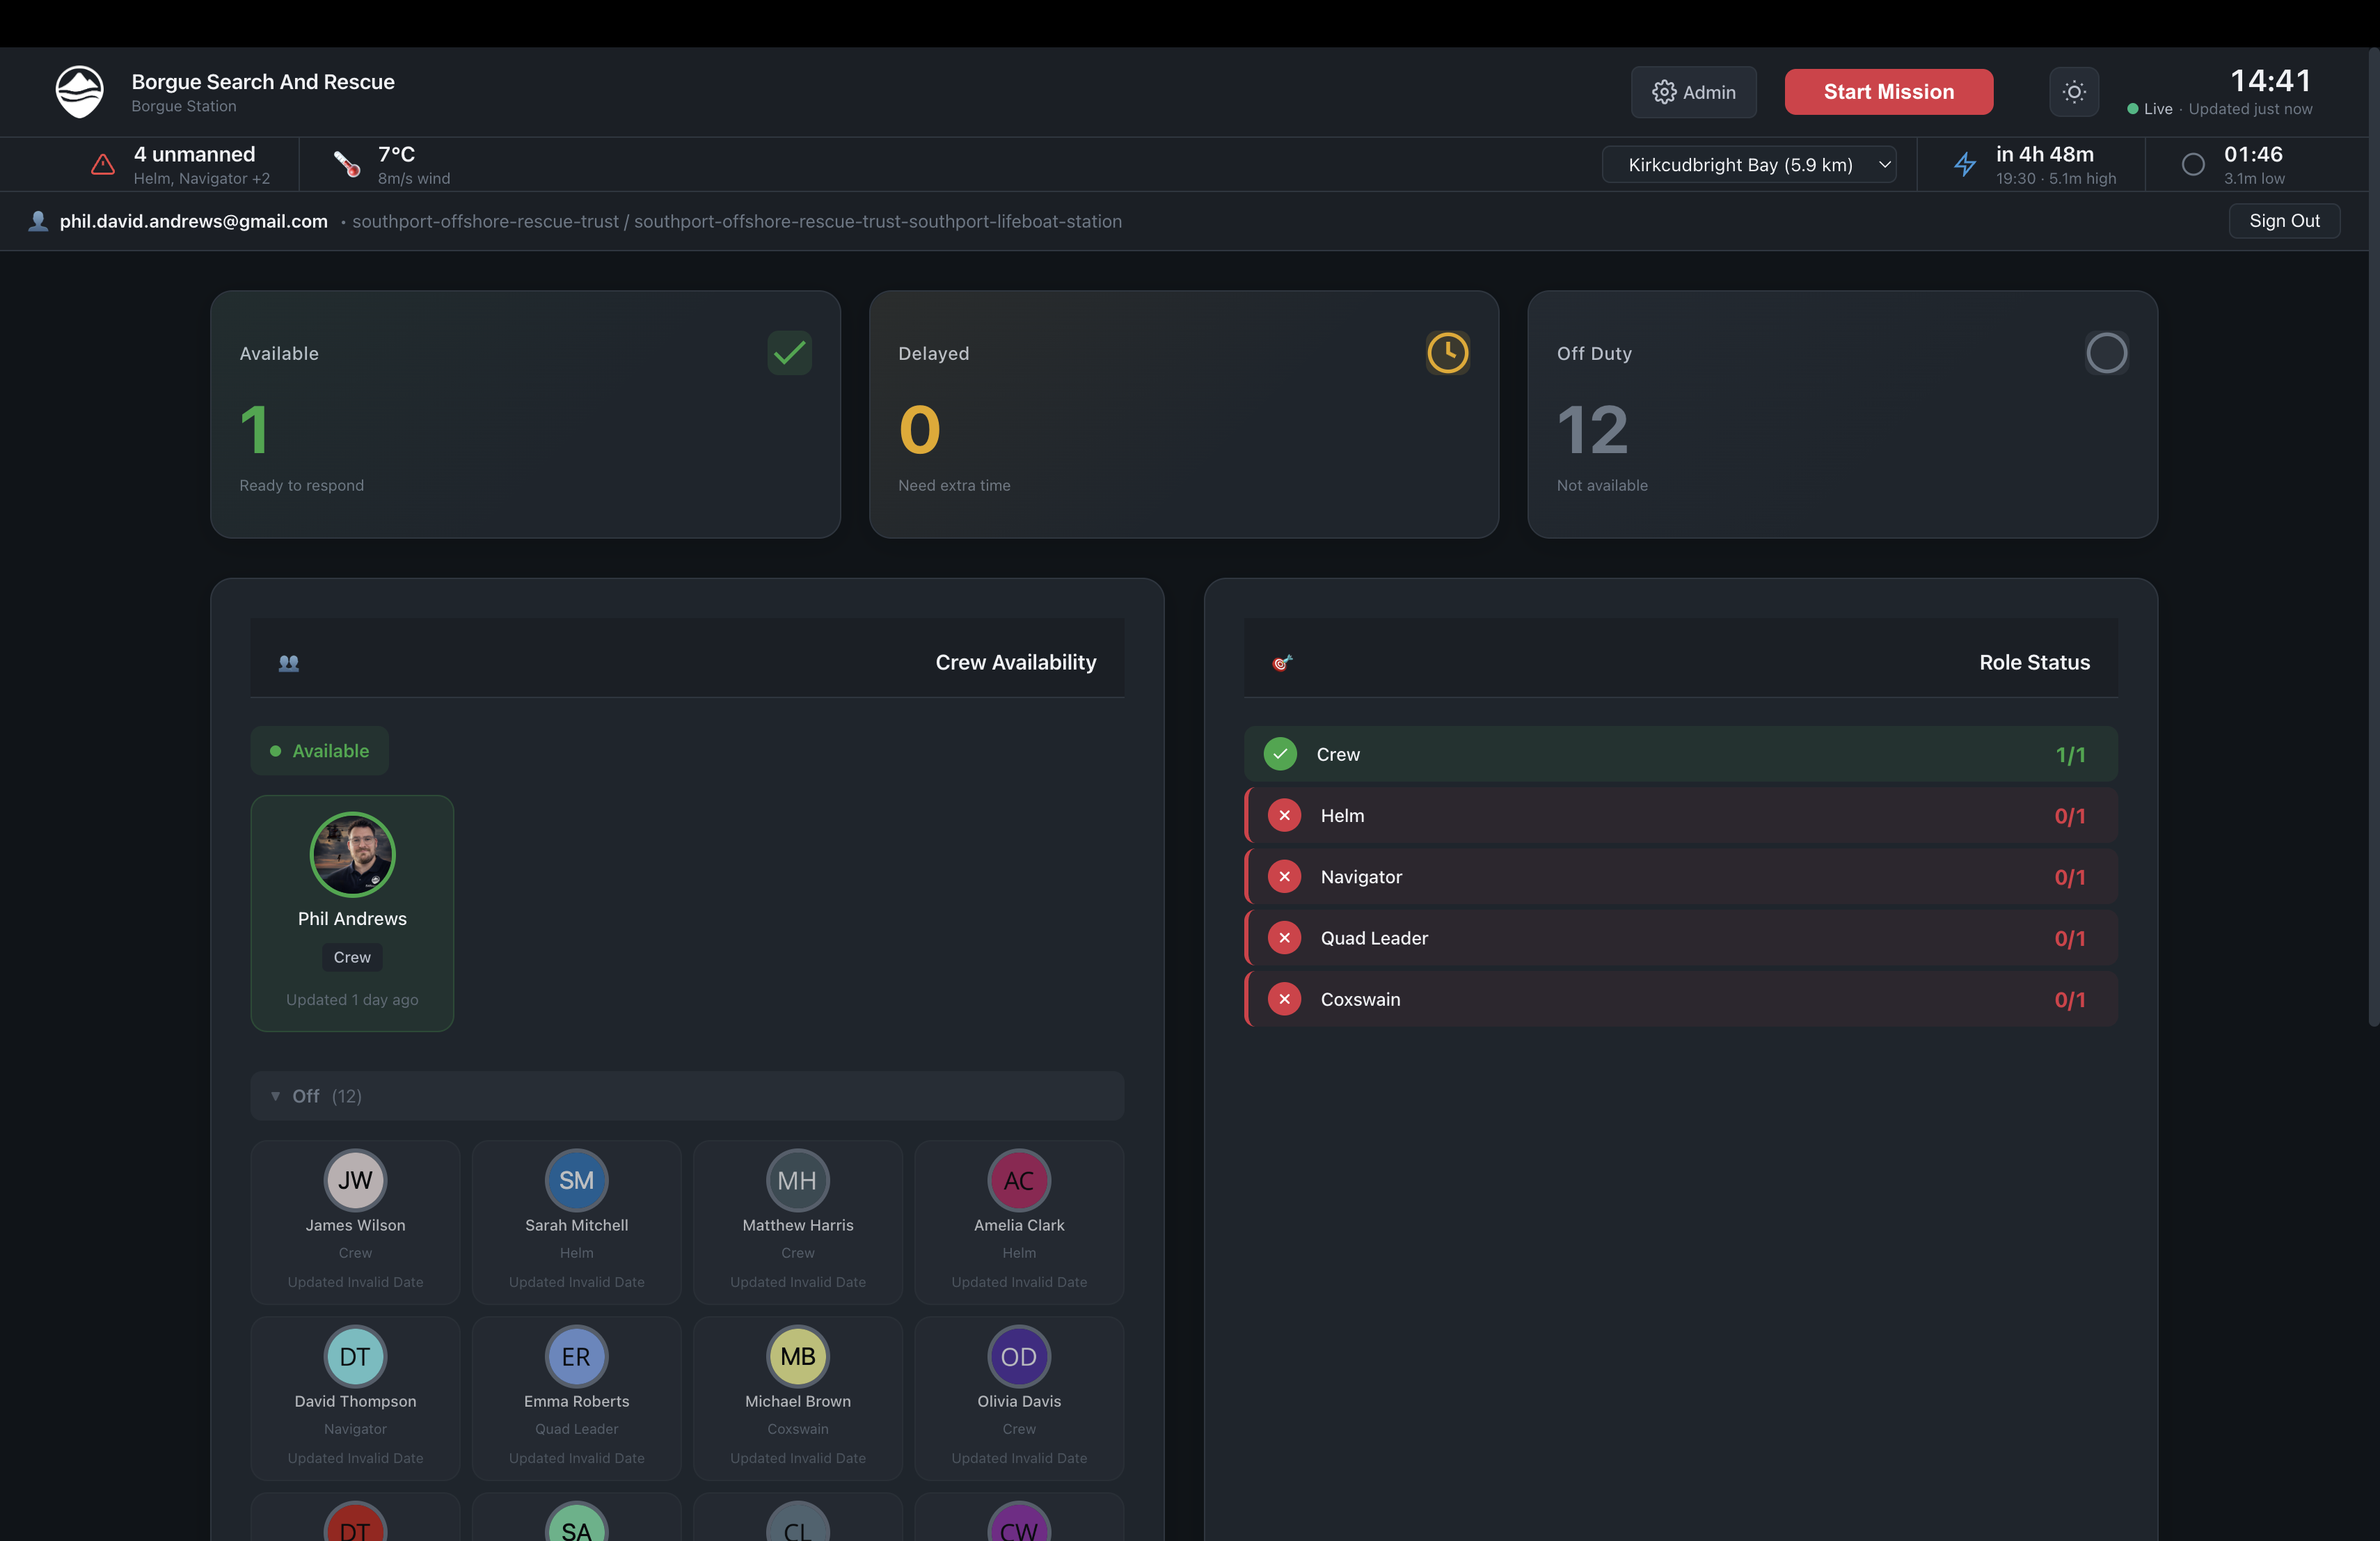Select the Available status filter pill
The height and width of the screenshot is (1541, 2380).
tap(319, 751)
